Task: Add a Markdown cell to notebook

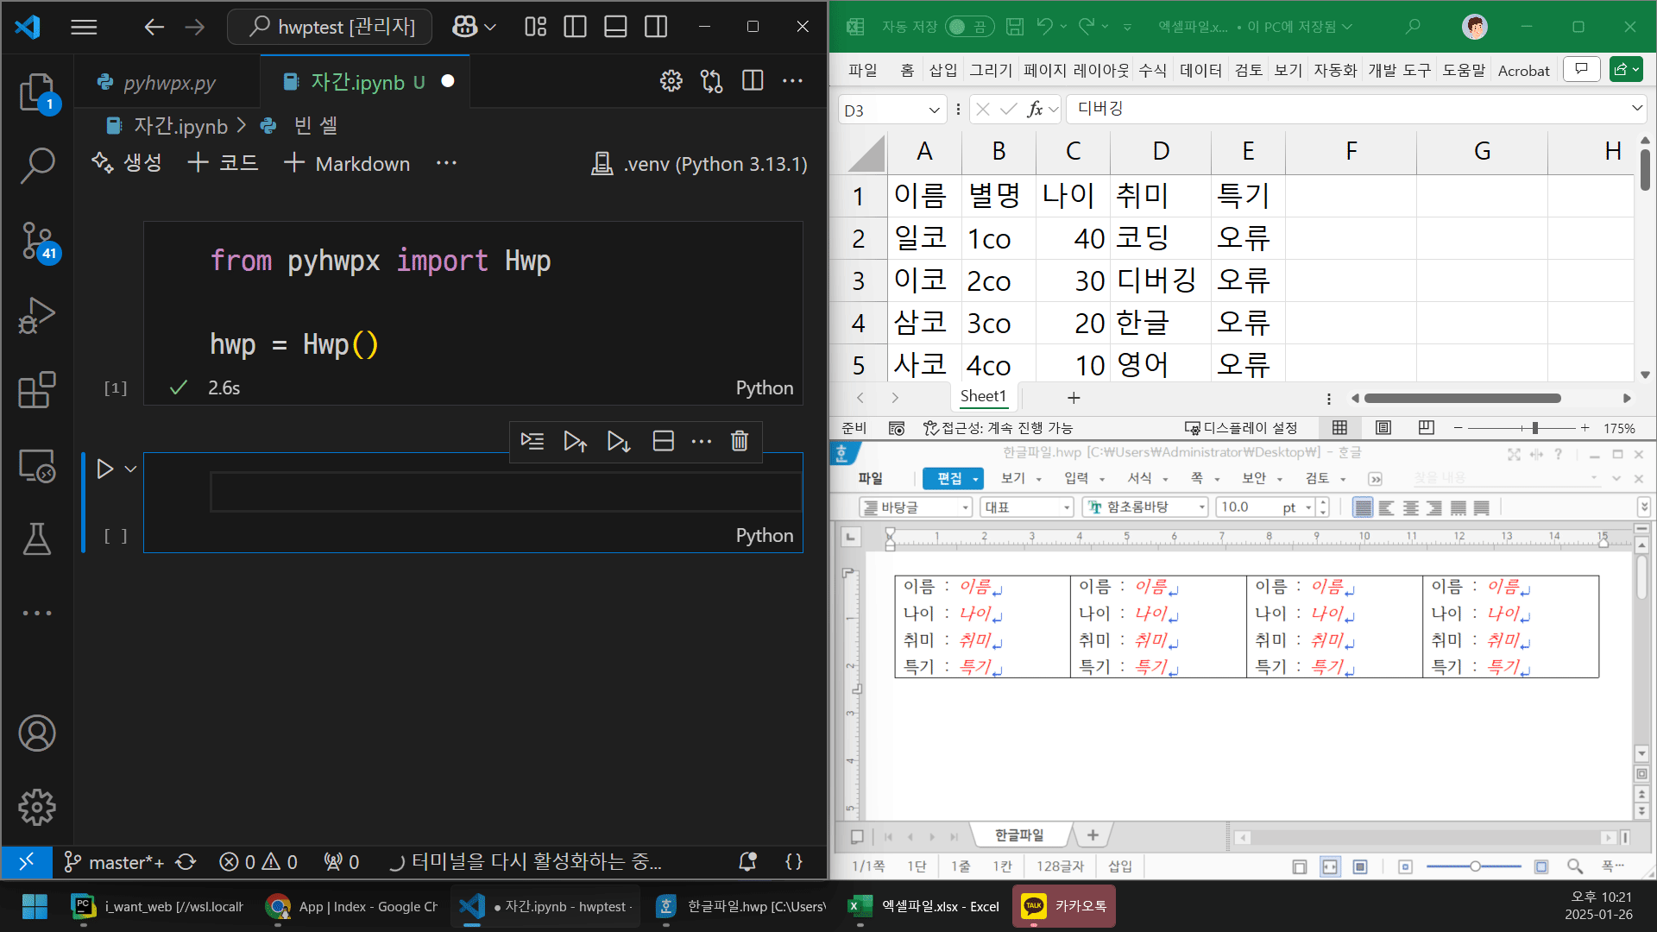Action: [x=347, y=163]
